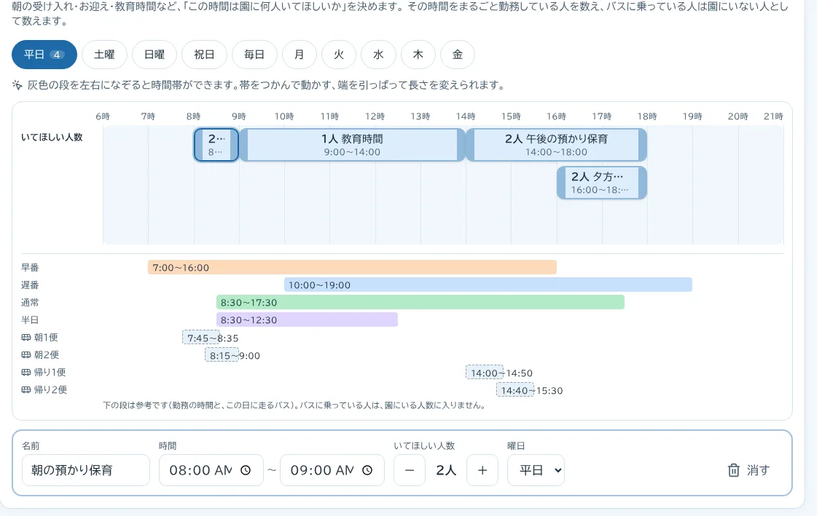
Task: Open the 祝日 holiday tab
Action: click(205, 55)
